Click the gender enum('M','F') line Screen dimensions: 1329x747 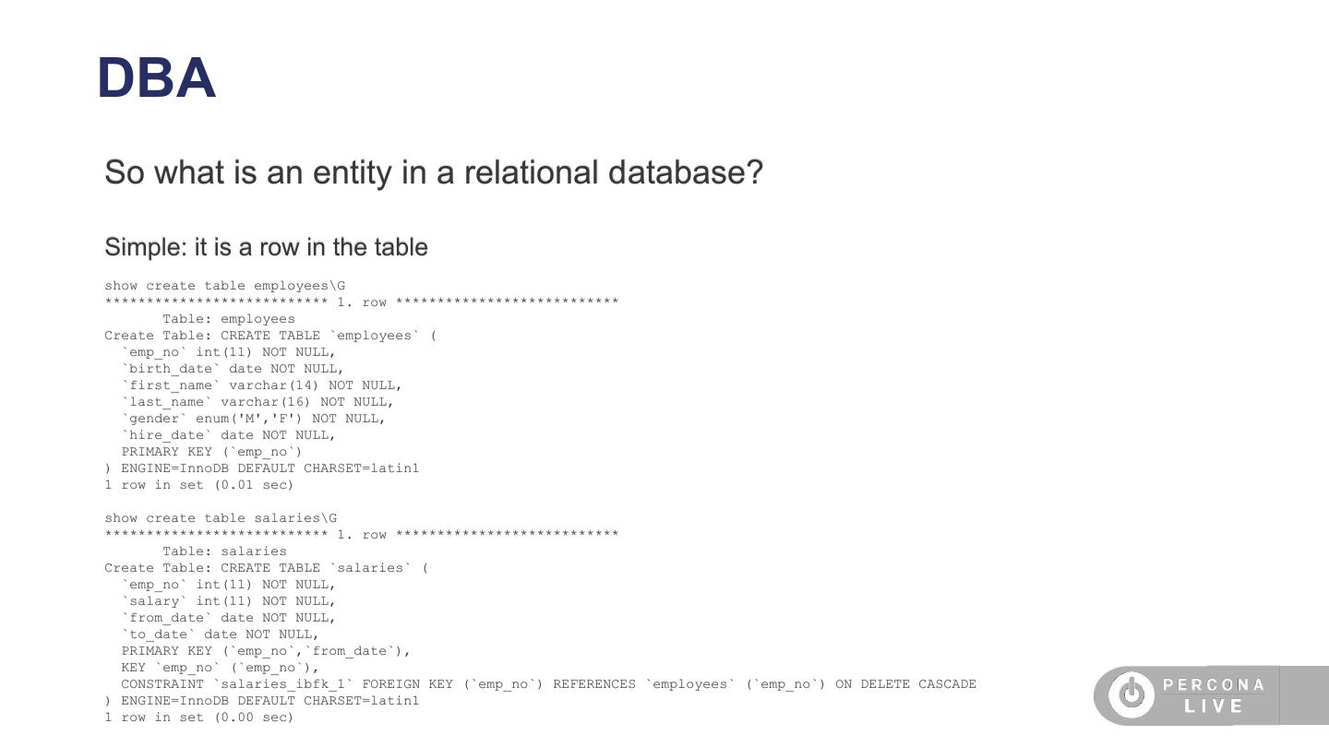click(253, 419)
